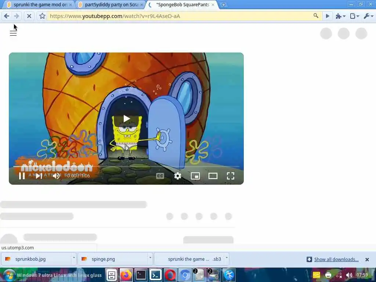Open the printer tray icon
Viewport: 376px width, 282px height.
(328, 275)
